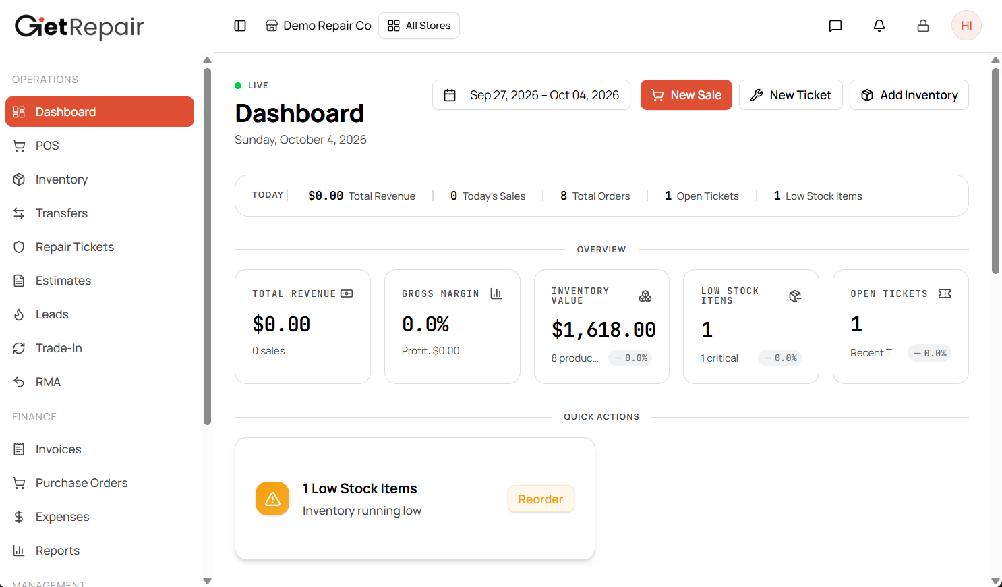Open Expenses page

(100, 517)
